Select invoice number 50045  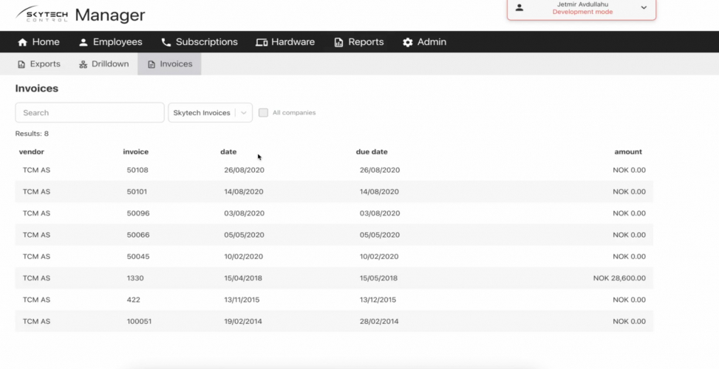tap(138, 256)
